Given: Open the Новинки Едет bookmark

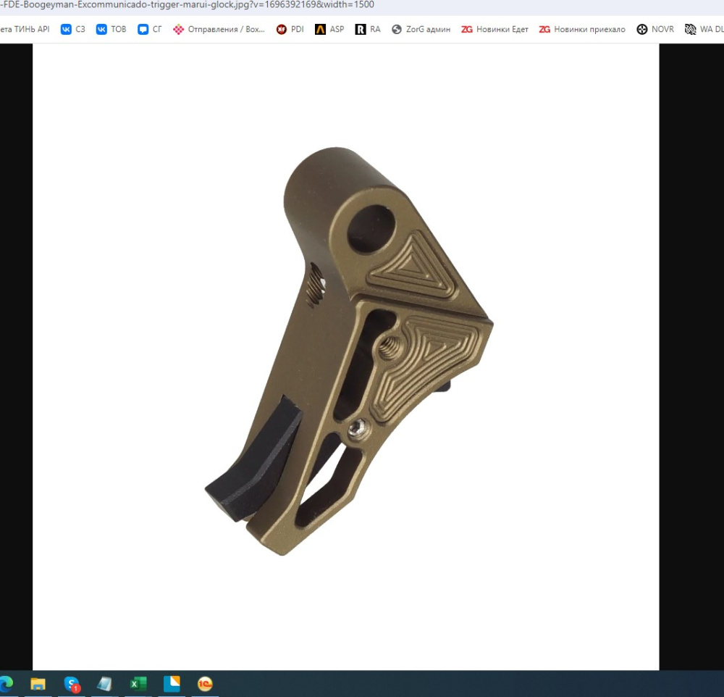Looking at the screenshot, I should tap(494, 29).
